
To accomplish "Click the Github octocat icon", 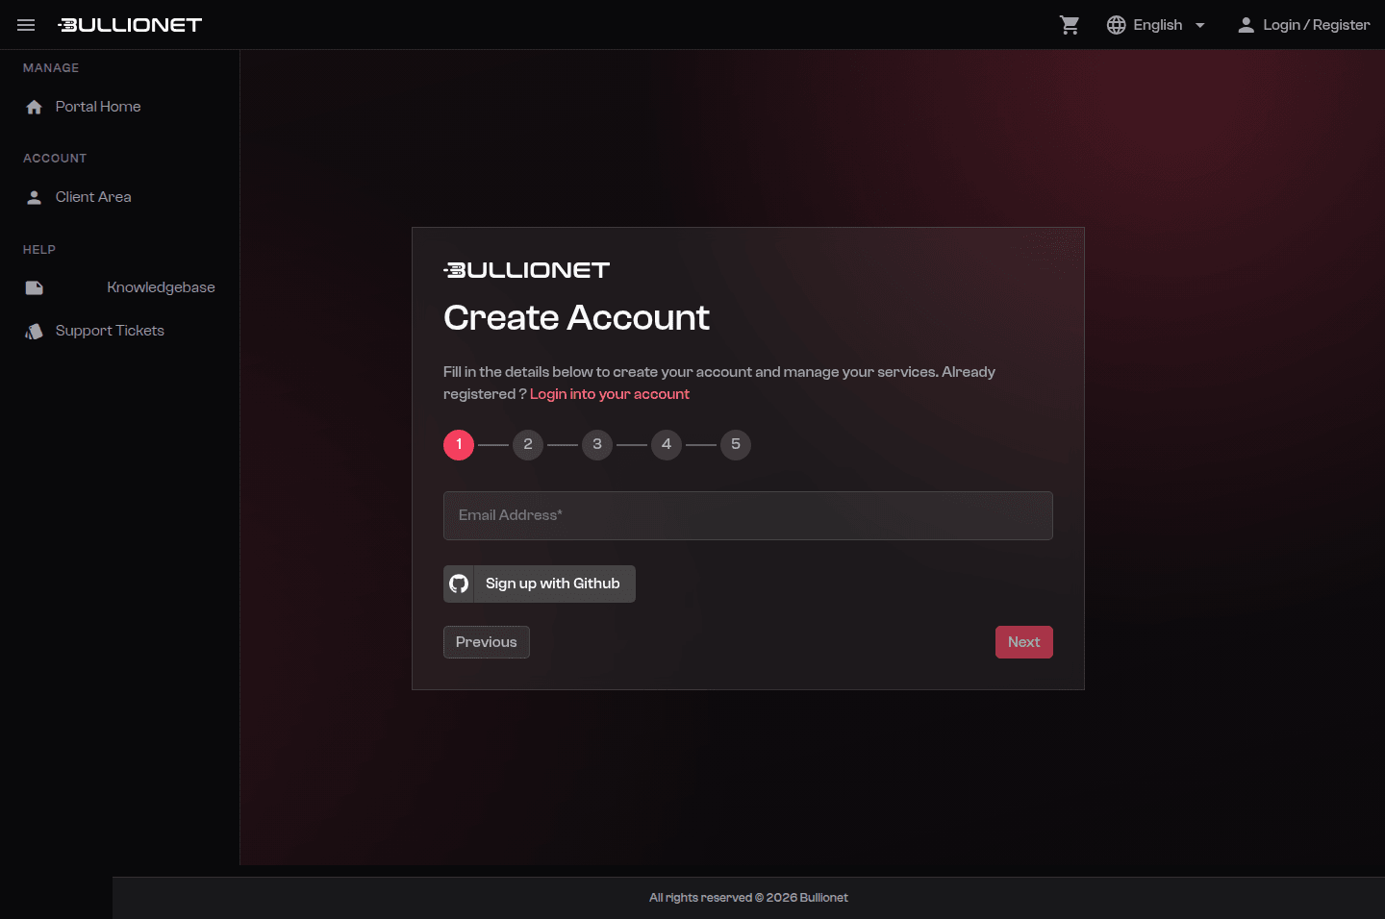I will 459,584.
